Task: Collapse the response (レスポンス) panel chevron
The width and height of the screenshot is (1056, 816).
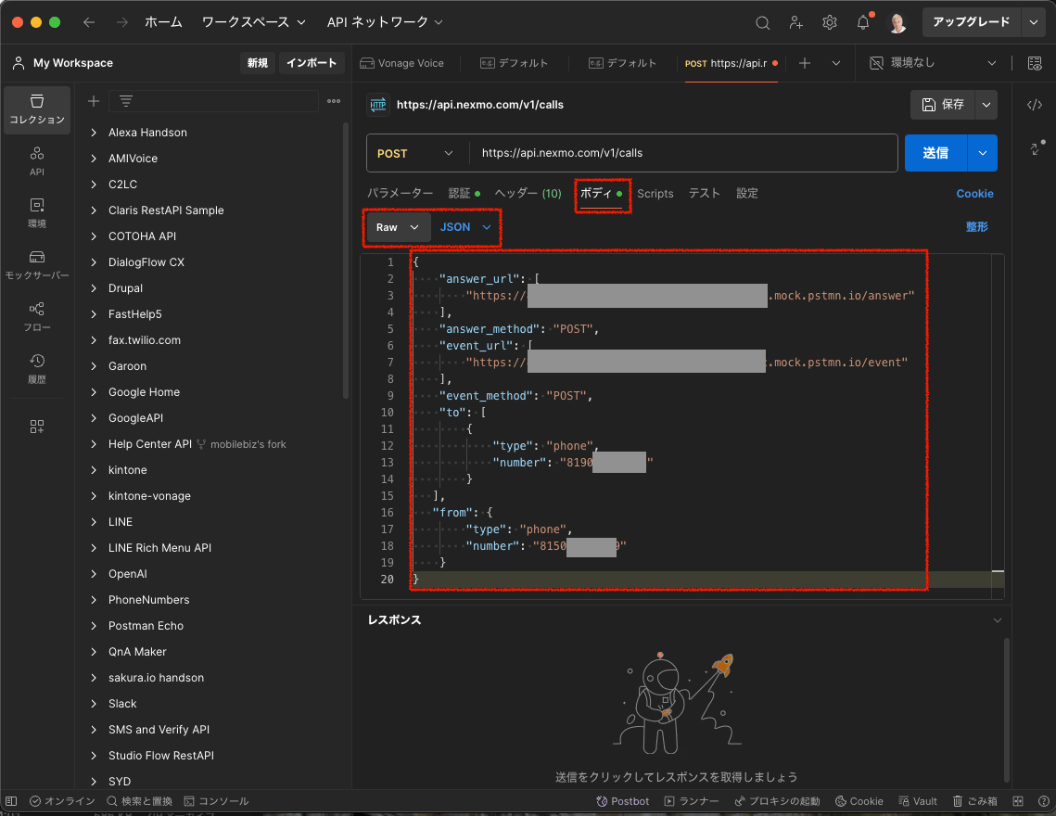Action: point(998,620)
